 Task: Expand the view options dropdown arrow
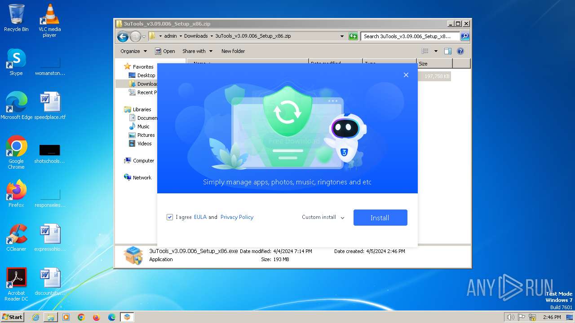pyautogui.click(x=436, y=51)
